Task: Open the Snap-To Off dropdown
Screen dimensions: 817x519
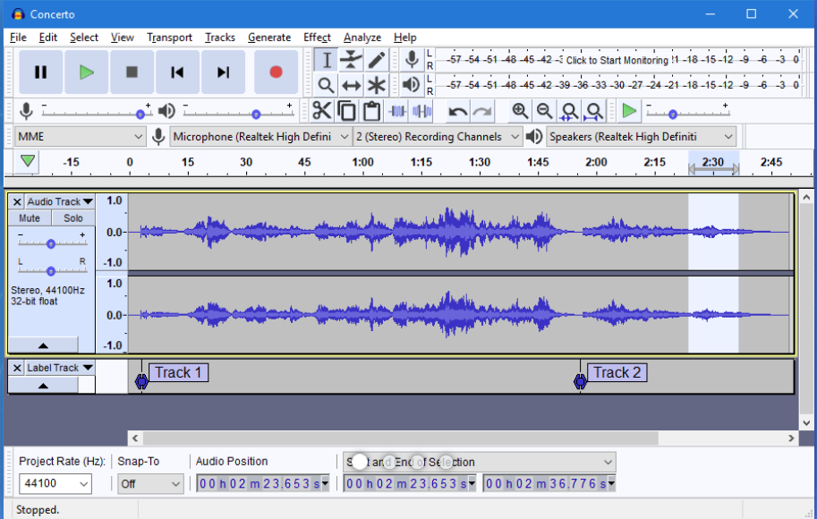Action: tap(150, 483)
